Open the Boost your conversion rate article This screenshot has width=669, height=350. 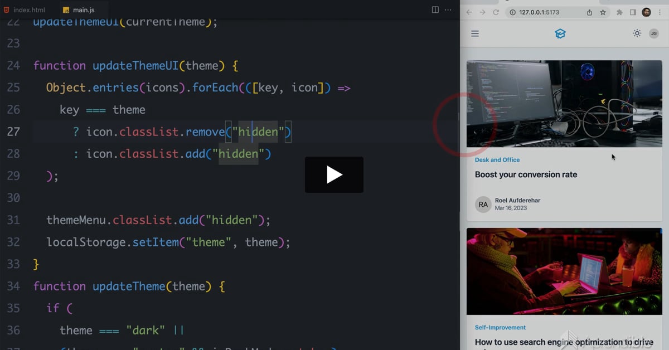(x=526, y=174)
